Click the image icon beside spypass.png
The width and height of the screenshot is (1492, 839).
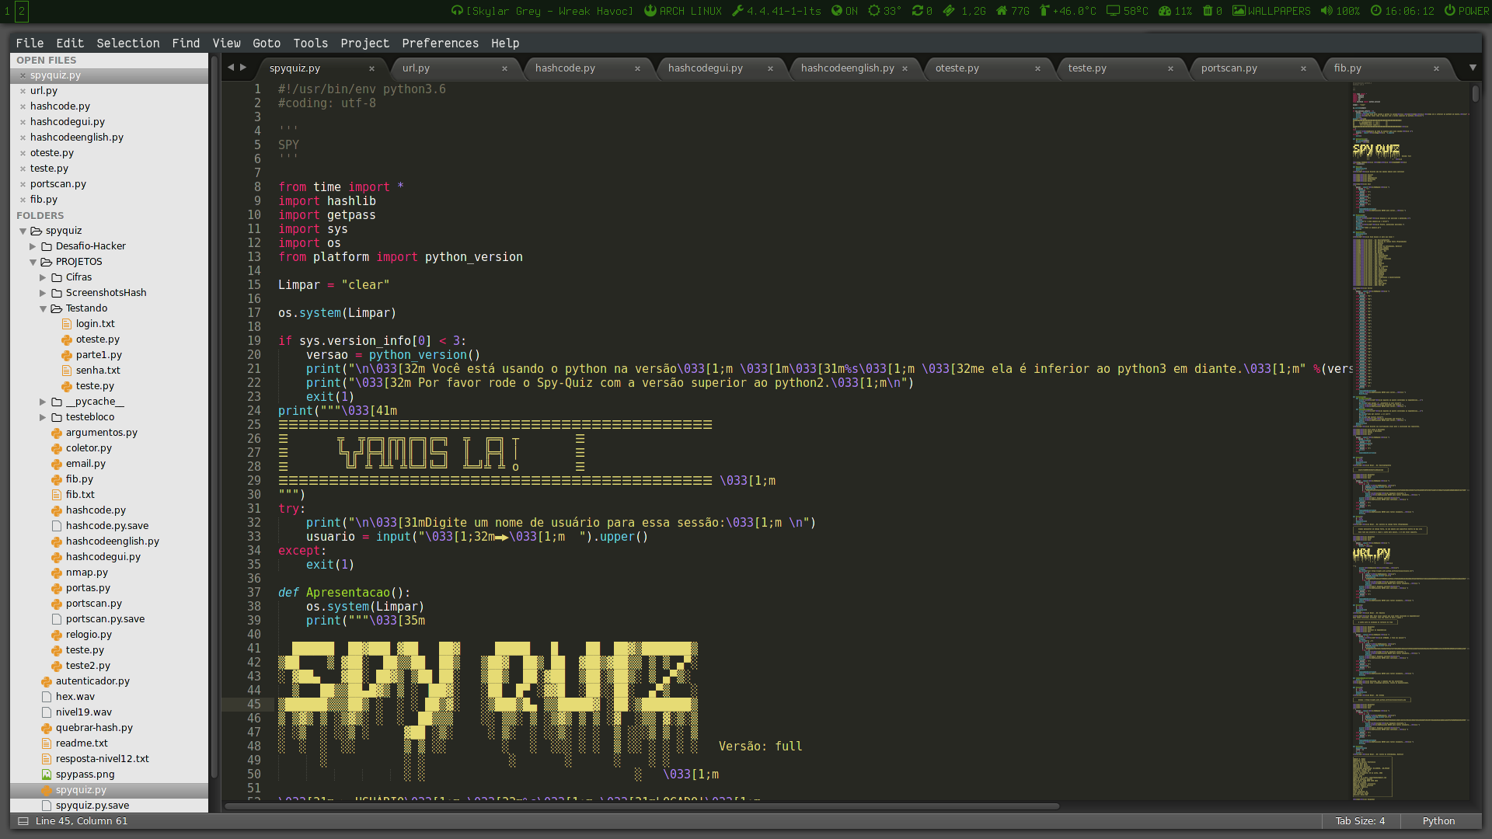click(x=47, y=775)
